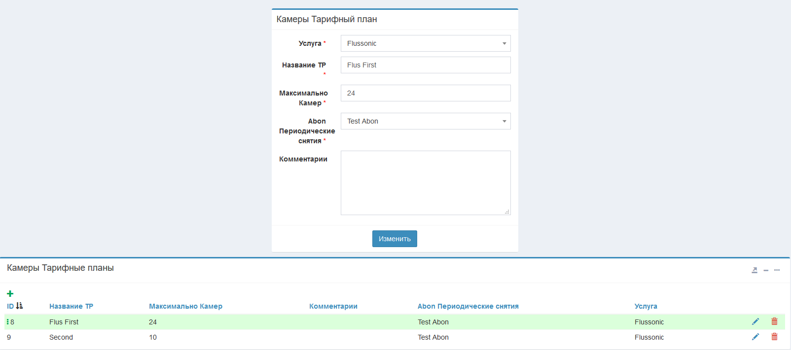Sort by Название ТР column header
The image size is (791, 350).
pyautogui.click(x=71, y=306)
